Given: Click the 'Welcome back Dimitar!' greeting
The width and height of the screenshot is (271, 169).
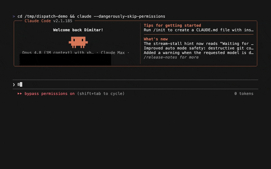Looking at the screenshot, I should tap(78, 30).
